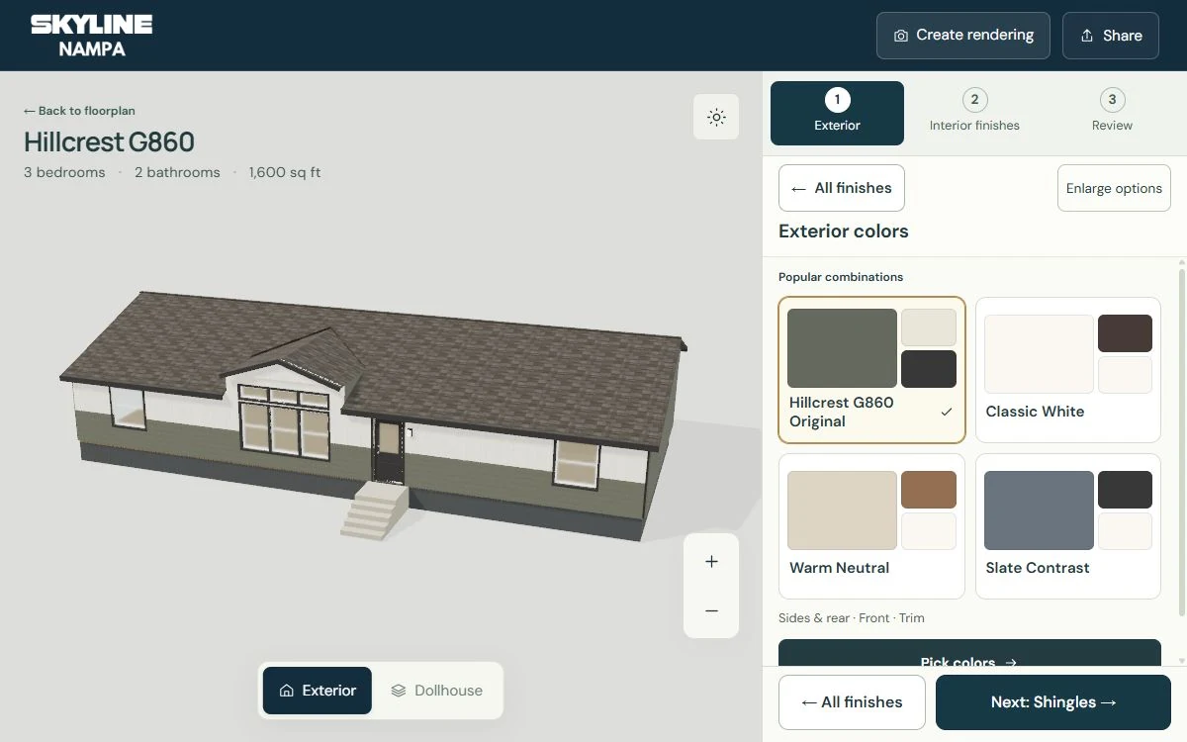Select Hillcrest G860 Original color combination
This screenshot has height=742, width=1187.
(x=871, y=370)
